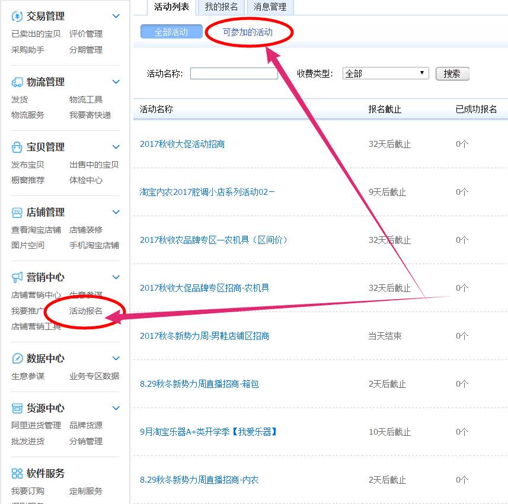Open the 宝贝管理 product management icon
This screenshot has width=508, height=504.
click(17, 146)
